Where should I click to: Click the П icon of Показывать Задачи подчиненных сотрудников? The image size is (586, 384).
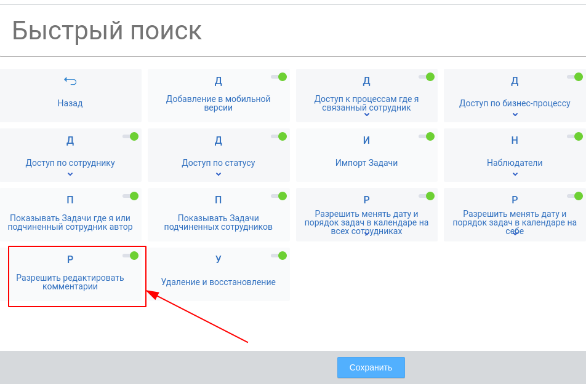(219, 200)
